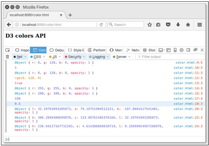The image size is (209, 146).
Task: Open source link color.html:12:3
Action: point(188,78)
